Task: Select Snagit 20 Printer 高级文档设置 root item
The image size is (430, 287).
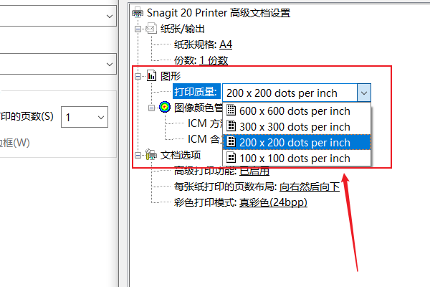Action: 219,13
